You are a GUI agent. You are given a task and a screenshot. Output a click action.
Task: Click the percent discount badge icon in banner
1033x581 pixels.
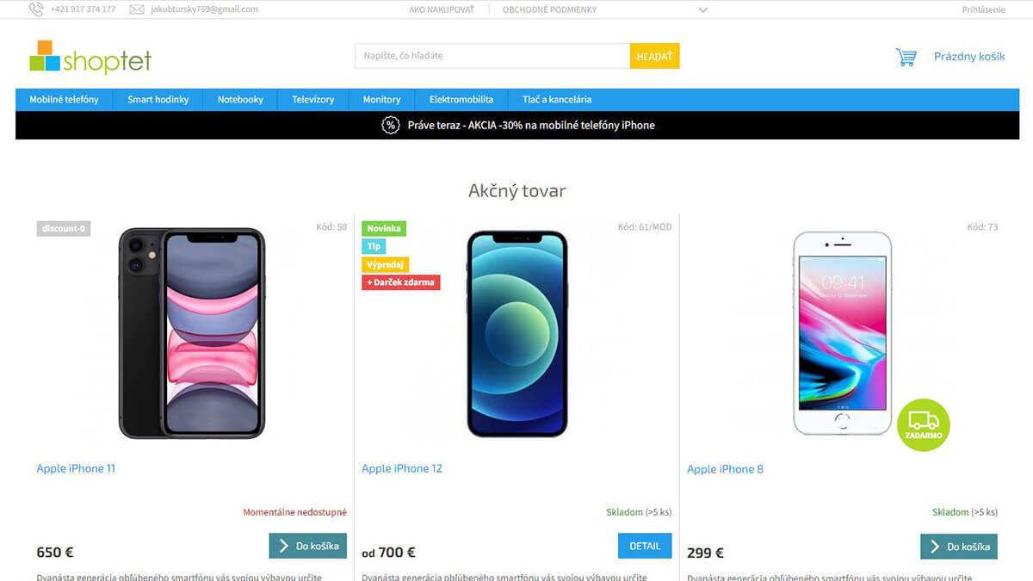(391, 125)
